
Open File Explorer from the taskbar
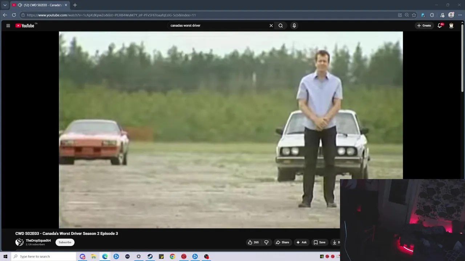point(94,257)
